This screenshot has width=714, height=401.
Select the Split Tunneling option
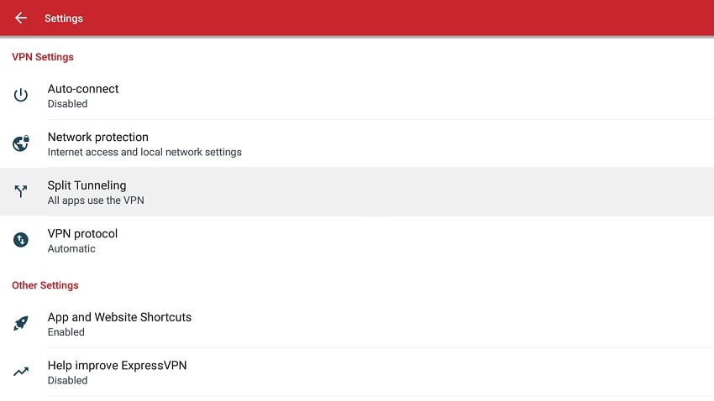pos(87,185)
